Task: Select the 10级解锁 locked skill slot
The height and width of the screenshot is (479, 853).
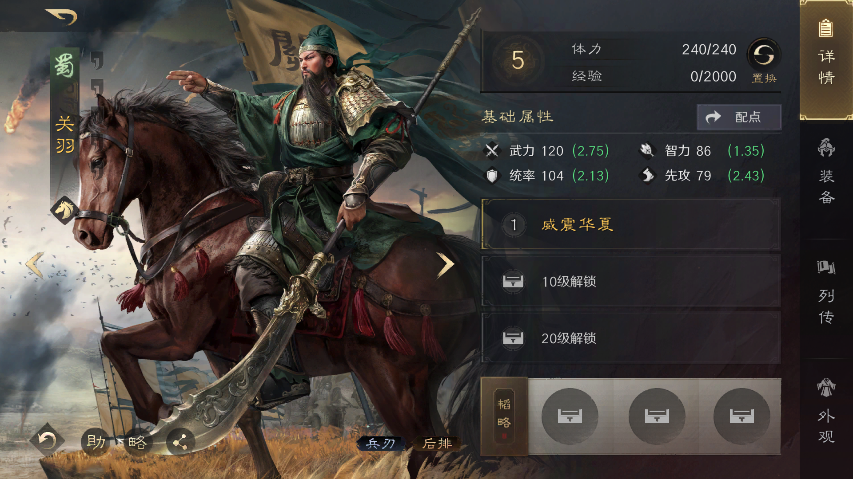Action: click(631, 281)
